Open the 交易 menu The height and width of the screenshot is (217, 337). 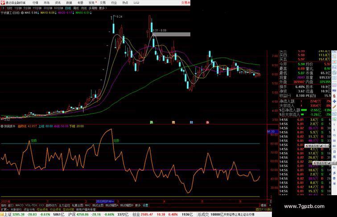pyautogui.click(x=103, y=3)
